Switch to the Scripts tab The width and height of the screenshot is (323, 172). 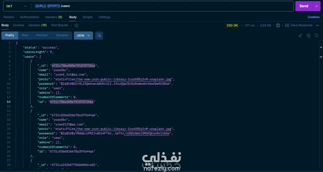coord(88,17)
